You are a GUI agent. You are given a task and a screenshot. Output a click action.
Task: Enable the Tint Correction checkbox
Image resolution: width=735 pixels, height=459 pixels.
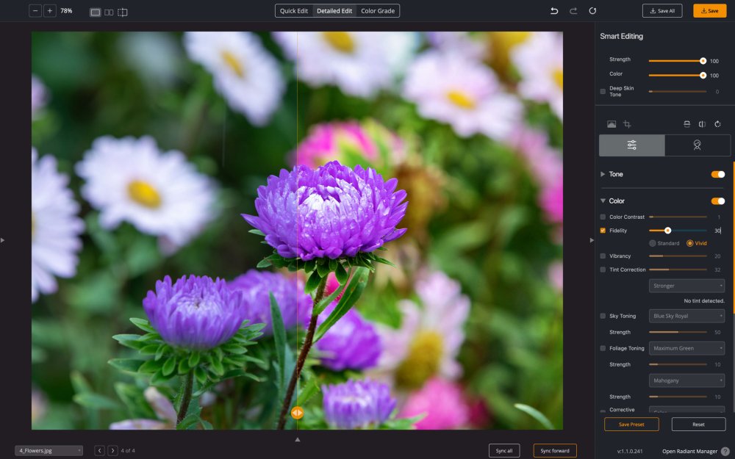tap(603, 270)
